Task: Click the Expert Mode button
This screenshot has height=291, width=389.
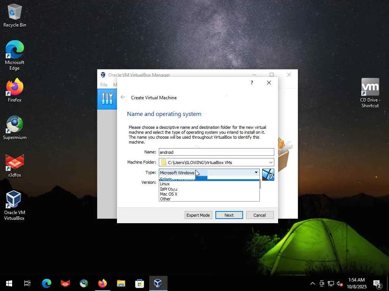Action: tap(198, 215)
